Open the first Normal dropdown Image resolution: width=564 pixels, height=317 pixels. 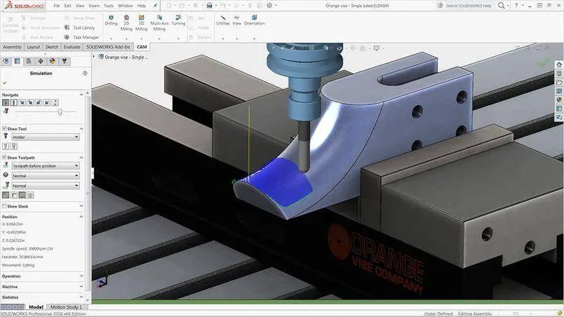tap(45, 176)
